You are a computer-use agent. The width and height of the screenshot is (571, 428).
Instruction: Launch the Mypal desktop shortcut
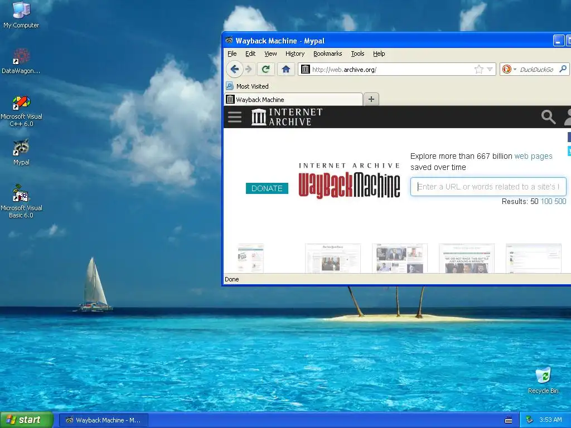(21, 152)
